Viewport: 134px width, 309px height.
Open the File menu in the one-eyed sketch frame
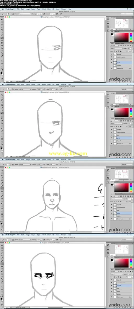(18, 9)
